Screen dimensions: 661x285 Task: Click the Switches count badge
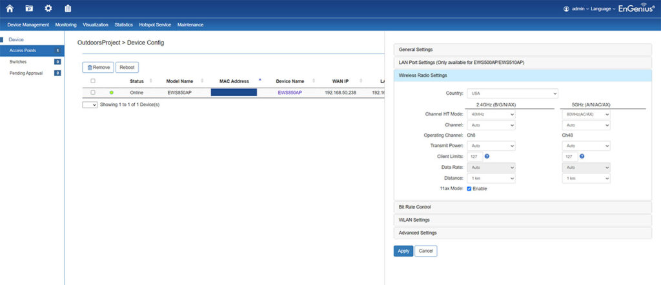(x=57, y=62)
